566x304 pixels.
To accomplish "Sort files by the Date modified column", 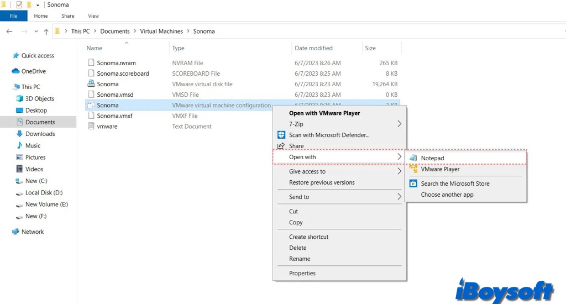I will [313, 48].
